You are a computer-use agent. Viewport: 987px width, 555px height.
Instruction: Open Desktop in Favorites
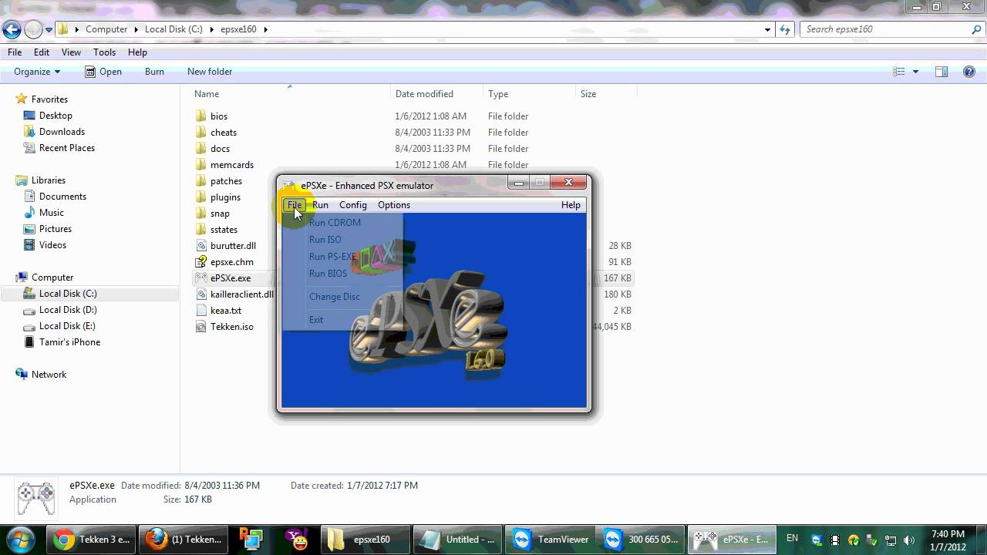point(56,116)
